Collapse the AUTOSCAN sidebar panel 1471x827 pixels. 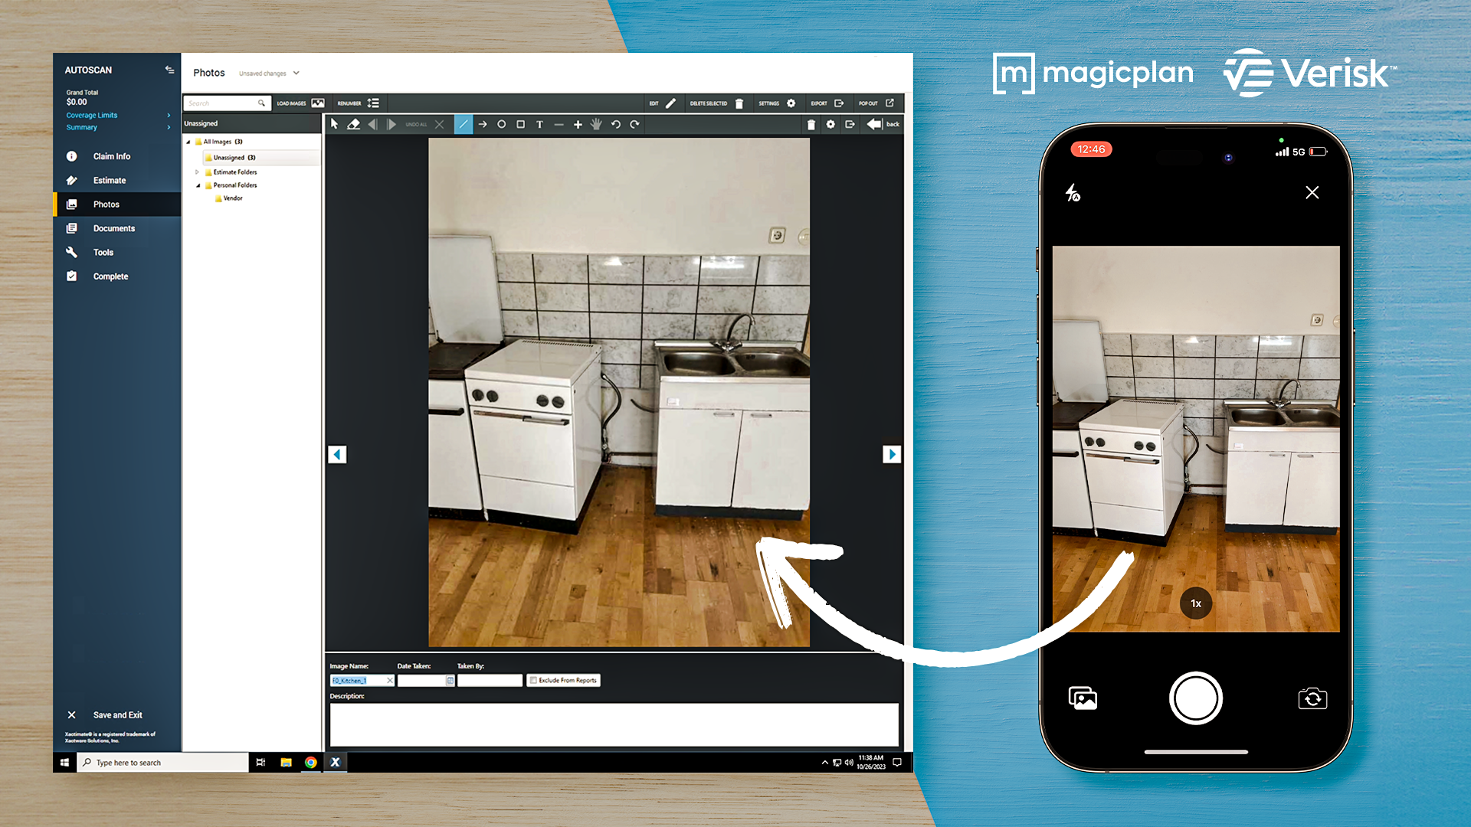click(x=169, y=70)
